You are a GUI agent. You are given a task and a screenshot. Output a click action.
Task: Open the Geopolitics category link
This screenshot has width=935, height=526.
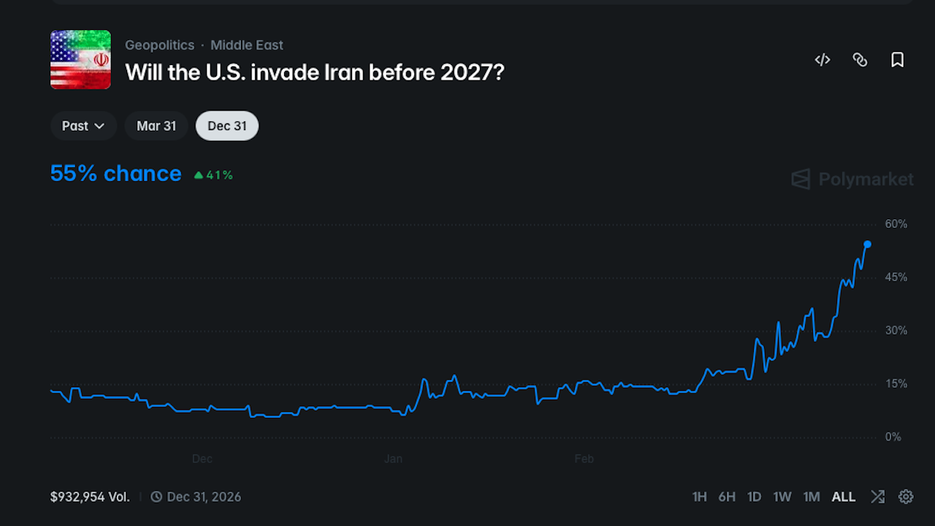coord(159,45)
